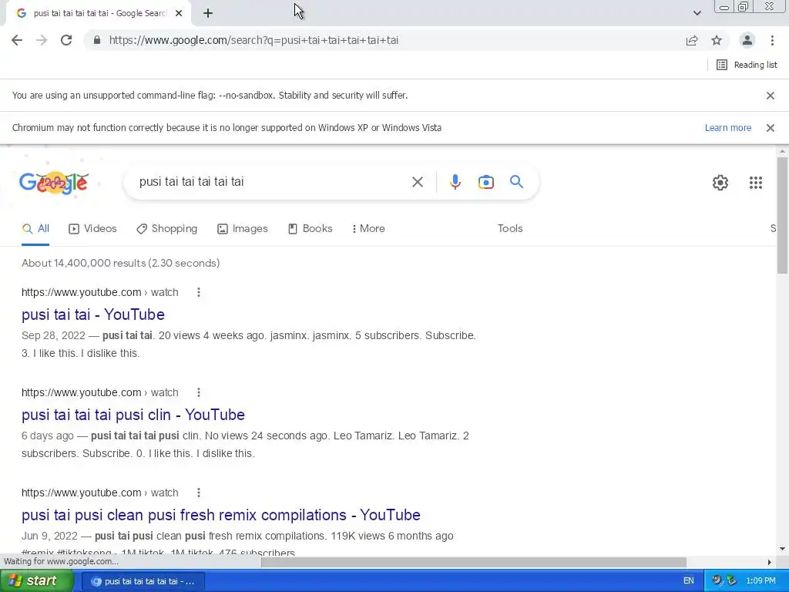Open Chromium three-dot menu
Image resolution: width=789 pixels, height=592 pixels.
pyautogui.click(x=772, y=40)
